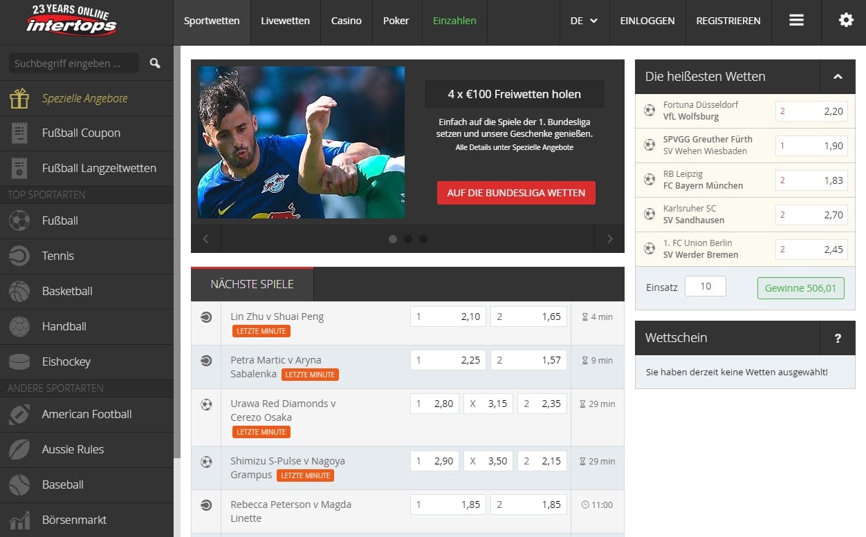
Task: Click the Basketball sidebar icon
Action: pyautogui.click(x=19, y=292)
